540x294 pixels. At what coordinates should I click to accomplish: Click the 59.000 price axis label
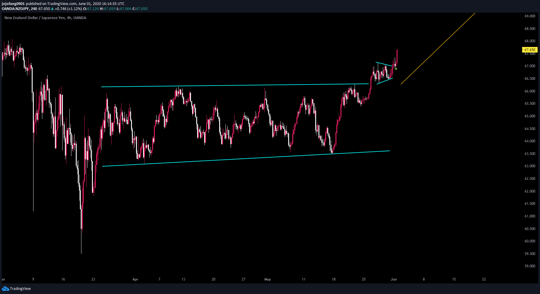click(x=530, y=266)
